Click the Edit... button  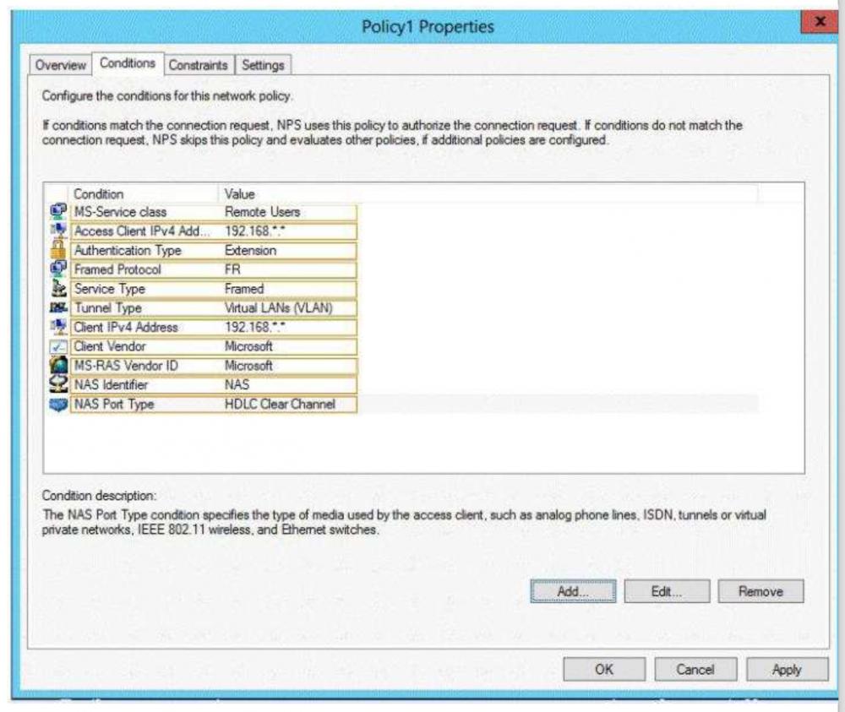(x=667, y=591)
